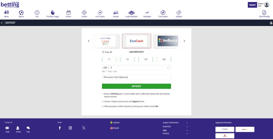Click the Promotion Code optional field
Viewport: 273px width, 139px height.
click(x=136, y=77)
